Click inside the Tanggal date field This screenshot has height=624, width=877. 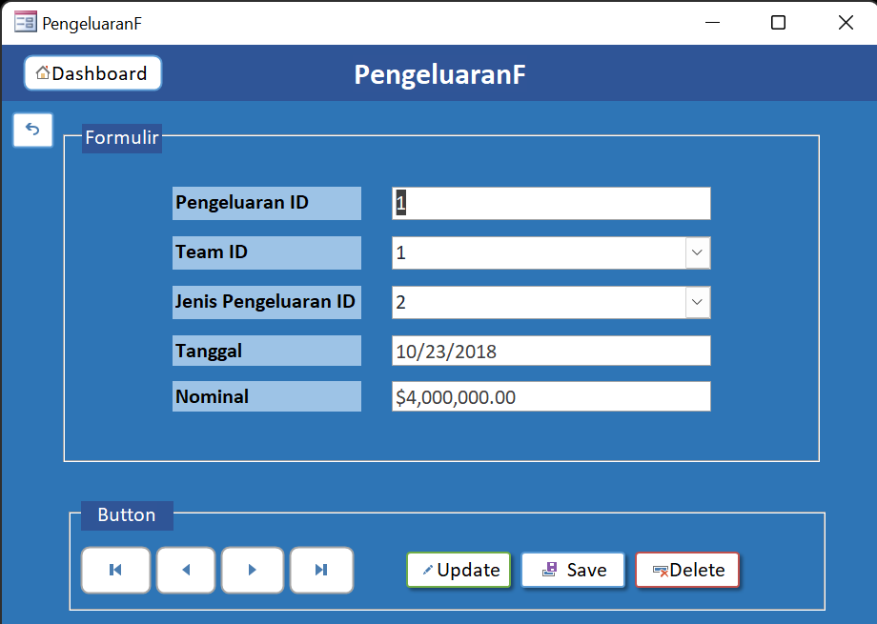coord(550,351)
